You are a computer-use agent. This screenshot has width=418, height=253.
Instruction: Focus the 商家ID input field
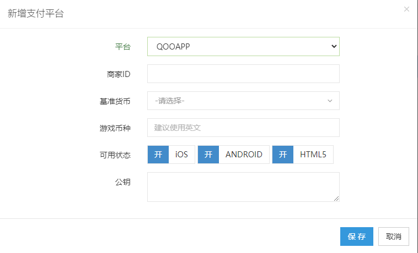tap(243, 74)
